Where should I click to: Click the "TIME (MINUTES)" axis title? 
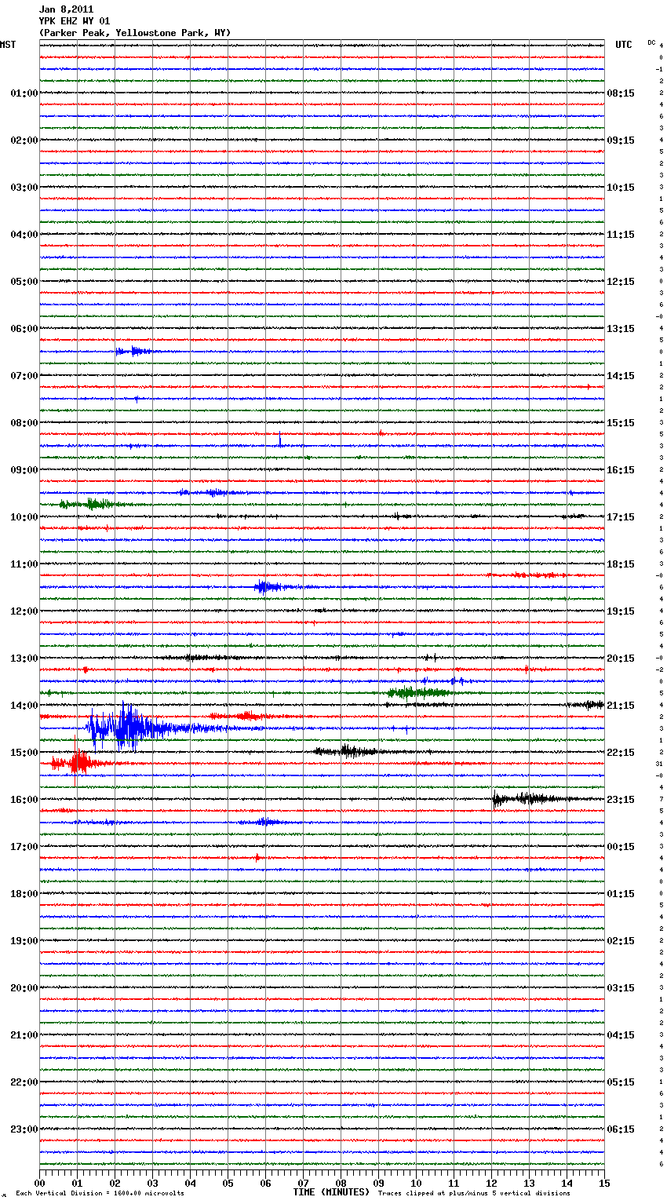[331, 1192]
